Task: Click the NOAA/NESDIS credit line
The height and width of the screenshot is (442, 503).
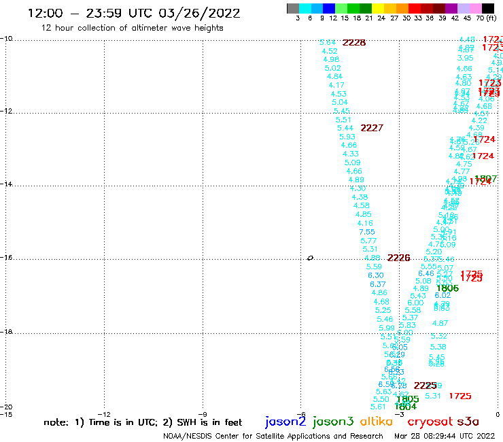Action: click(273, 436)
